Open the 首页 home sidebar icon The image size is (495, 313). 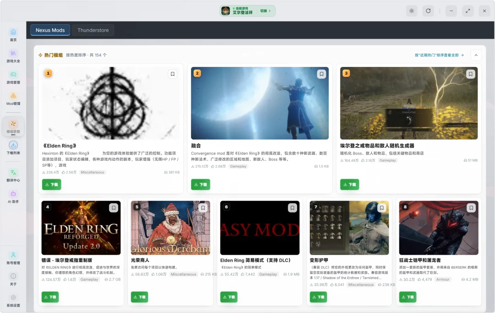13,35
